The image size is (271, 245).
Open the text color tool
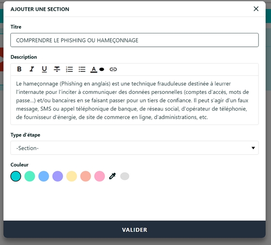point(93,69)
